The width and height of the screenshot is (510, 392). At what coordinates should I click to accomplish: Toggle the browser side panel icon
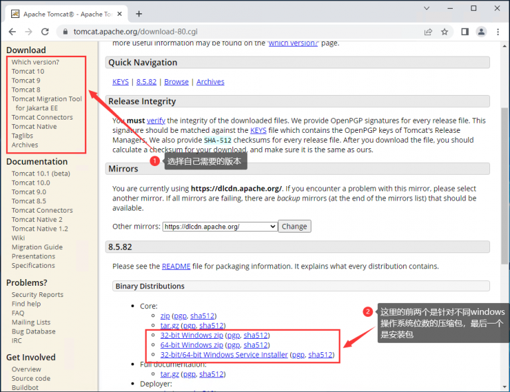(x=465, y=31)
